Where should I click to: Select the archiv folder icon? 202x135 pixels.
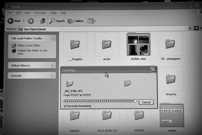[x=107, y=44]
